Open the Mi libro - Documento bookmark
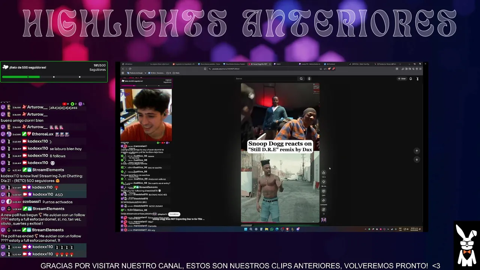480x270 pixels. tap(156, 73)
